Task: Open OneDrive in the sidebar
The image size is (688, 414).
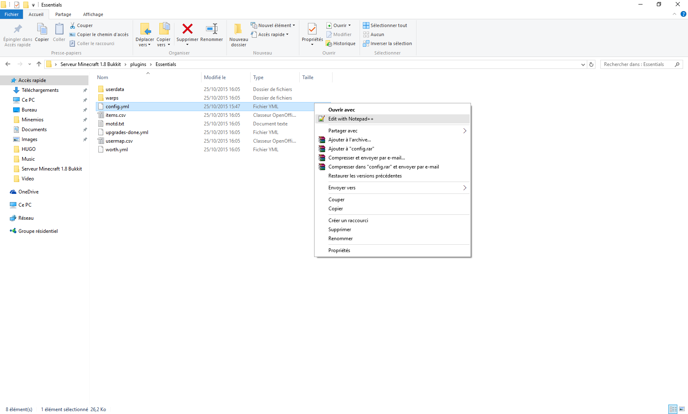Action: click(28, 192)
